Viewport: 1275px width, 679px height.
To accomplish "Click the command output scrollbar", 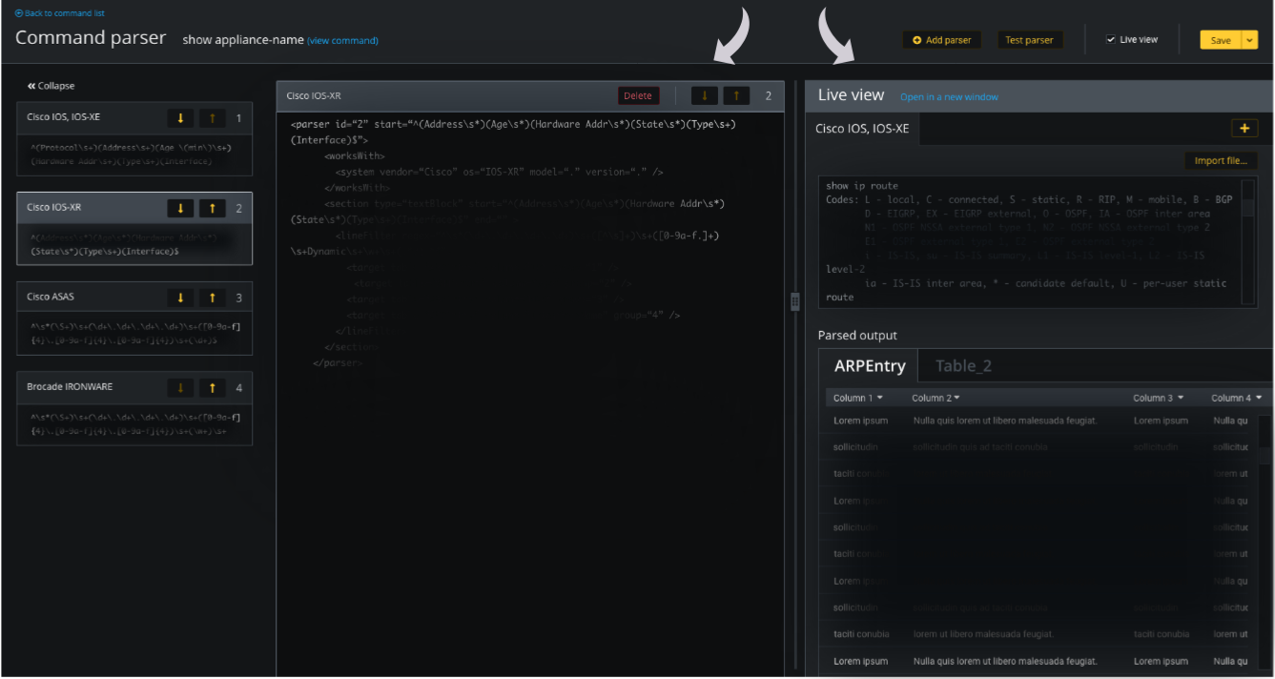I will point(1248,241).
